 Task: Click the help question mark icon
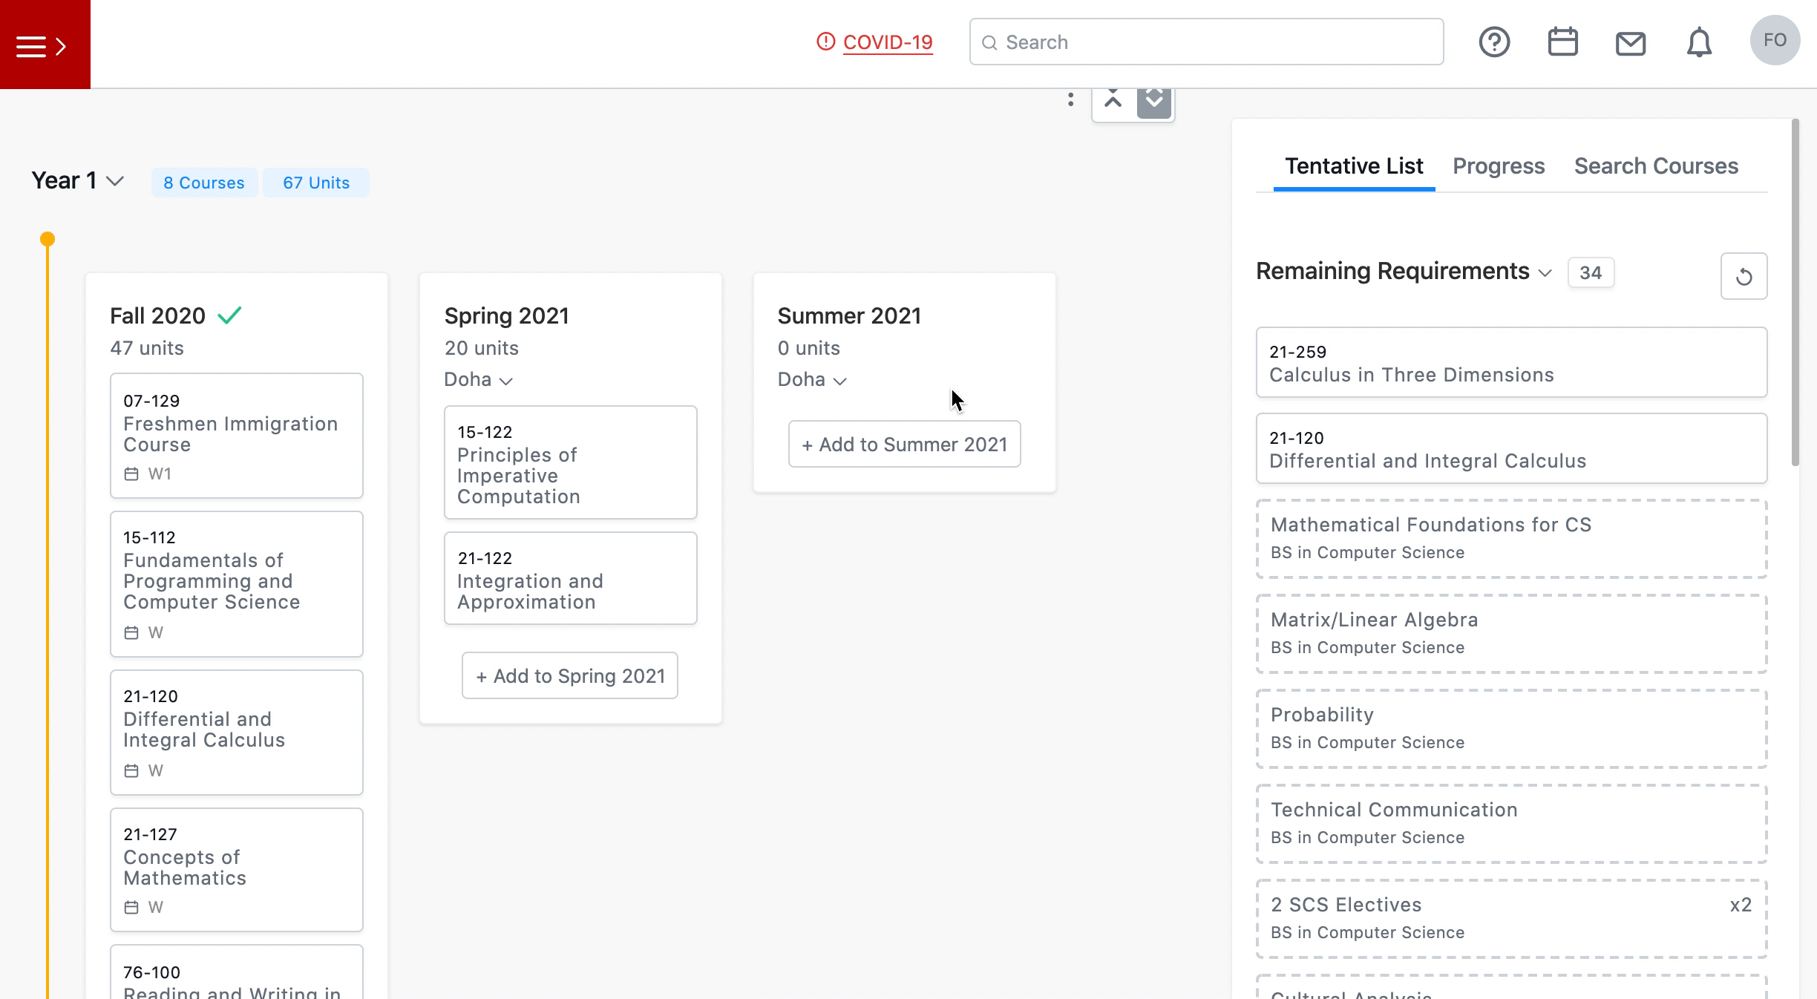pyautogui.click(x=1494, y=42)
